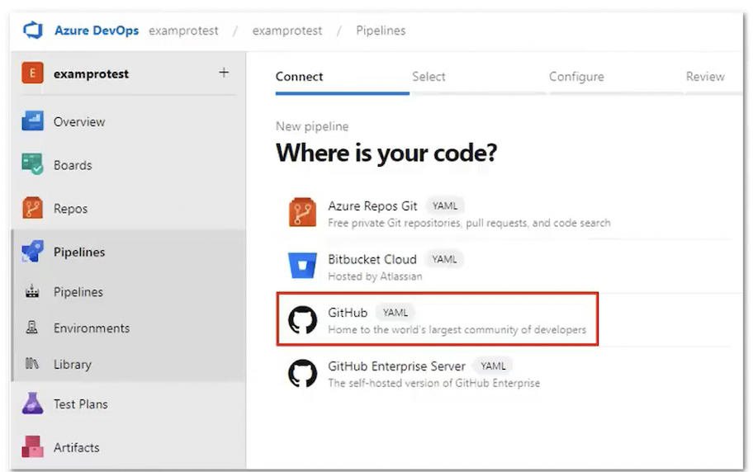
Task: Click the examprotest project avatar tile
Action: (x=32, y=73)
